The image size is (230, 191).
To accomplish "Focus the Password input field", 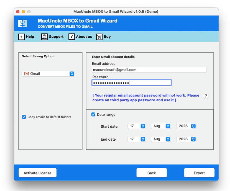I will coord(132,83).
